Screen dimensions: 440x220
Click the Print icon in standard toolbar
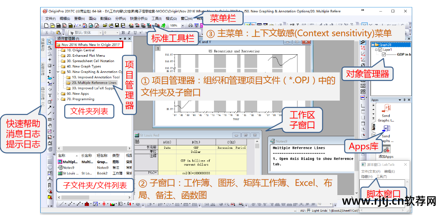coord(191,25)
